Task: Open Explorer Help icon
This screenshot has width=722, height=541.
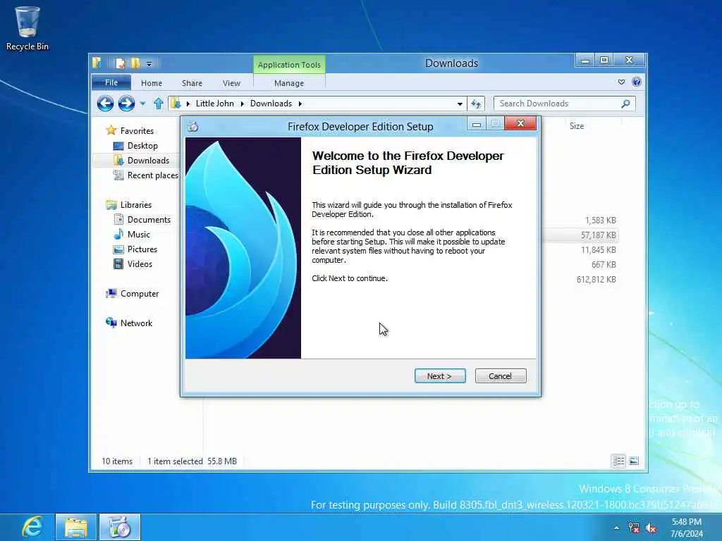Action: pyautogui.click(x=637, y=82)
